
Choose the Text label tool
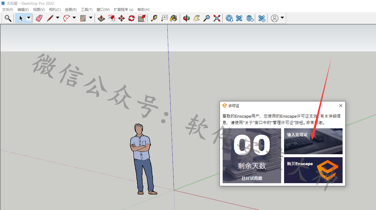164,18
